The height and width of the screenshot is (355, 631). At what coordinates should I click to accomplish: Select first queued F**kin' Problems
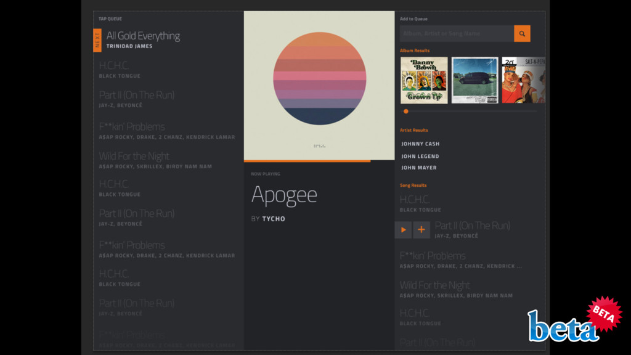(166, 131)
